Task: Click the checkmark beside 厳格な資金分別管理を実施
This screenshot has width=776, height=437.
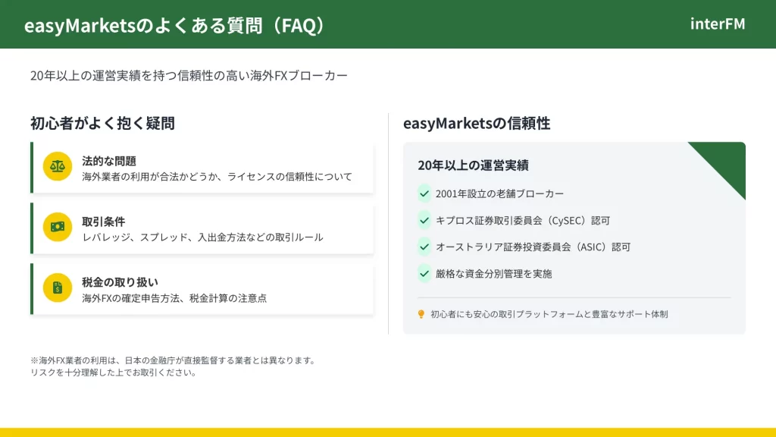Action: (x=424, y=273)
